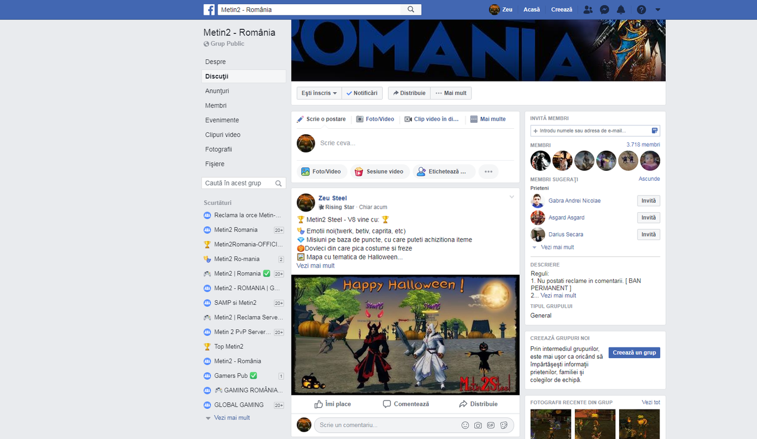Open the account settings chevron top right

pyautogui.click(x=658, y=9)
